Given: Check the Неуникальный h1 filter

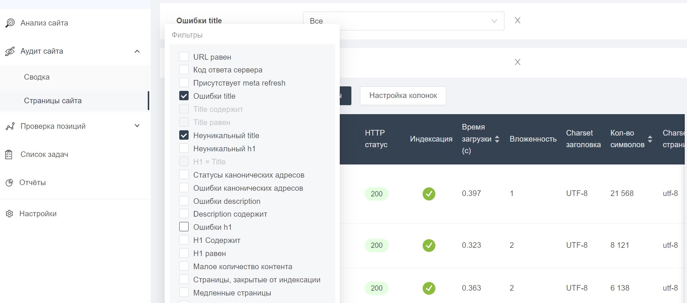Looking at the screenshot, I should point(184,148).
